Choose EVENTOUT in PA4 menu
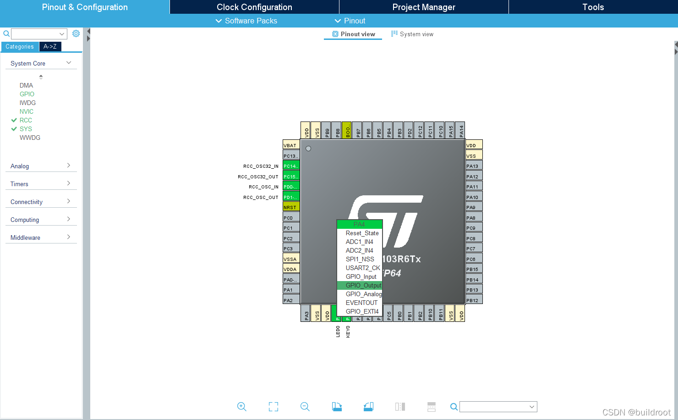 point(360,303)
